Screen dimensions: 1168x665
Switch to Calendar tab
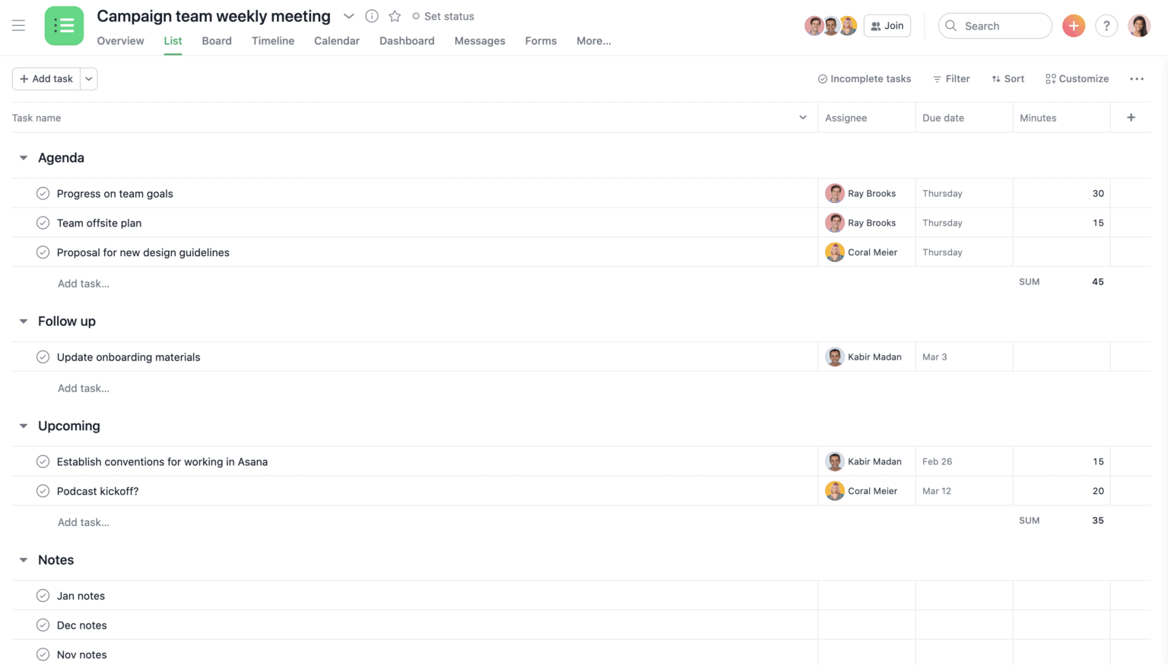pyautogui.click(x=337, y=41)
